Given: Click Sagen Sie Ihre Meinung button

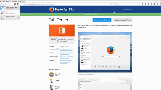Looking at the screenshot, I should point(102,20).
